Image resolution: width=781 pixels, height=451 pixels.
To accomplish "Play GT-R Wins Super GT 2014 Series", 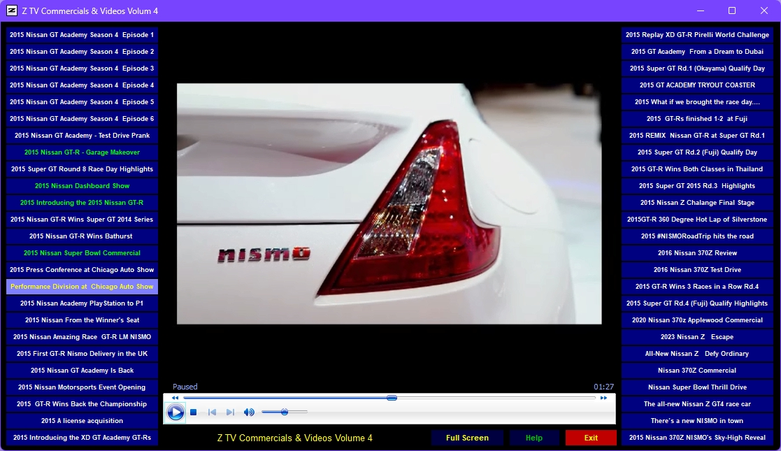I will click(x=82, y=220).
